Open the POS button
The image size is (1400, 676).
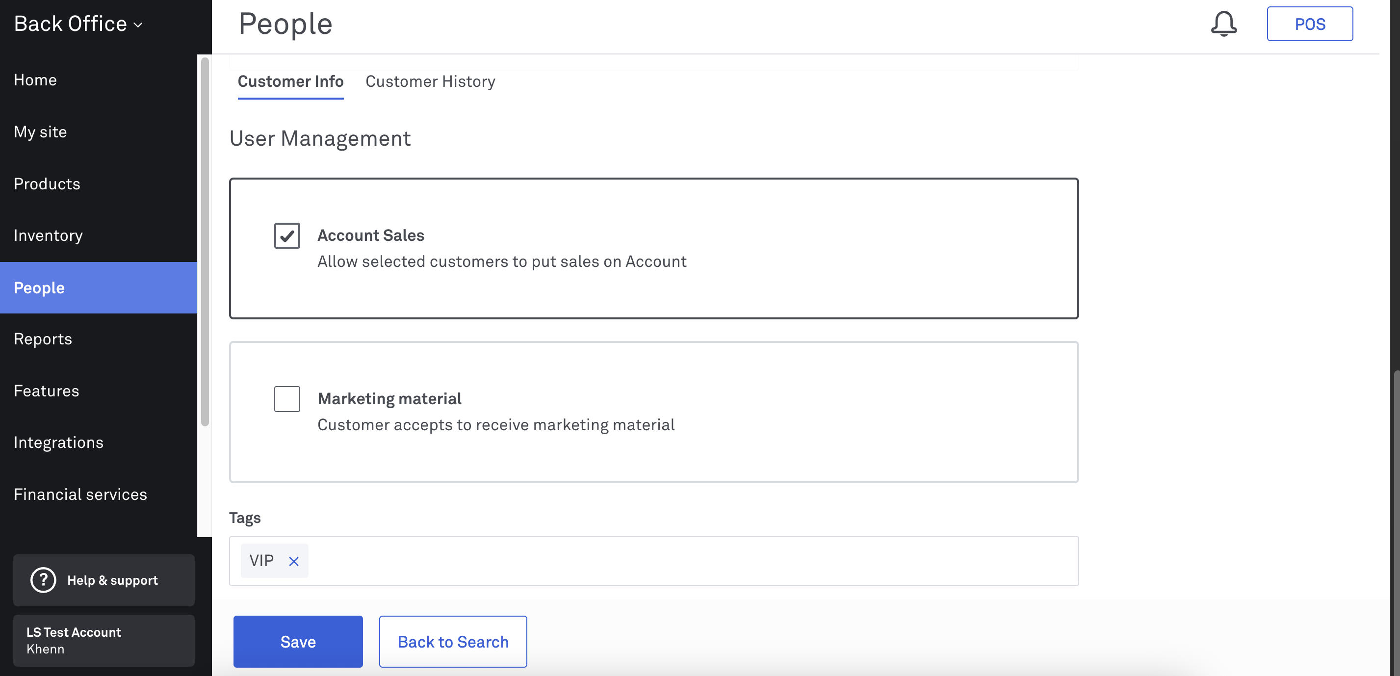tap(1310, 24)
